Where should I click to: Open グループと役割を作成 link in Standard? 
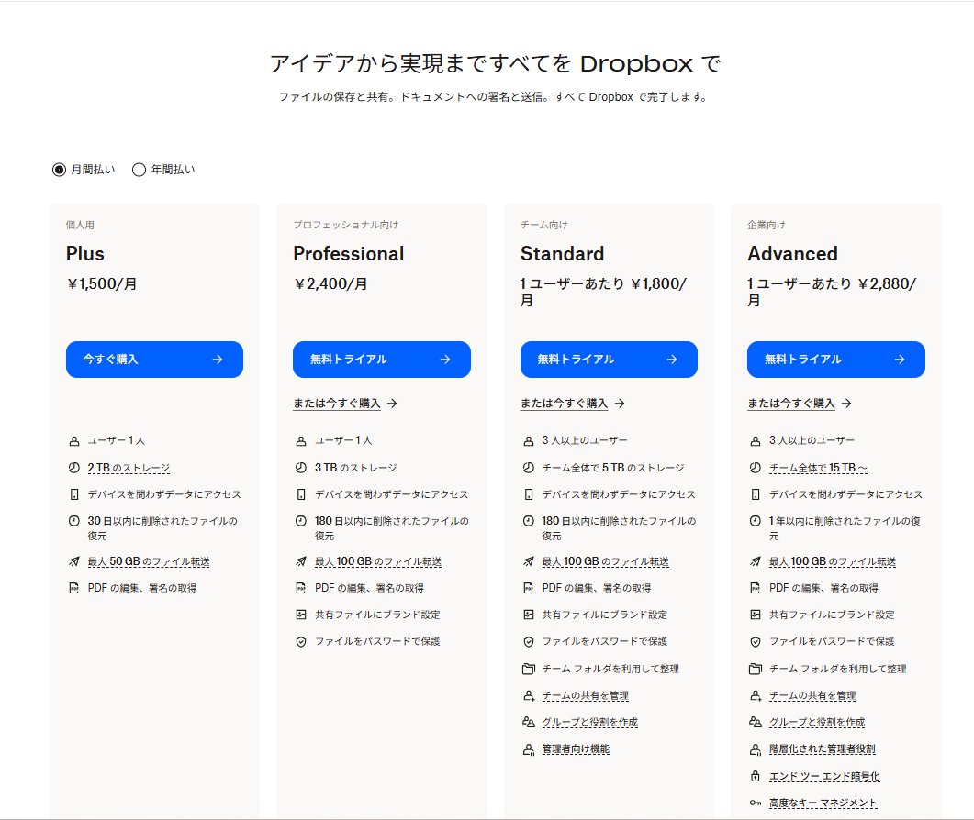(590, 723)
